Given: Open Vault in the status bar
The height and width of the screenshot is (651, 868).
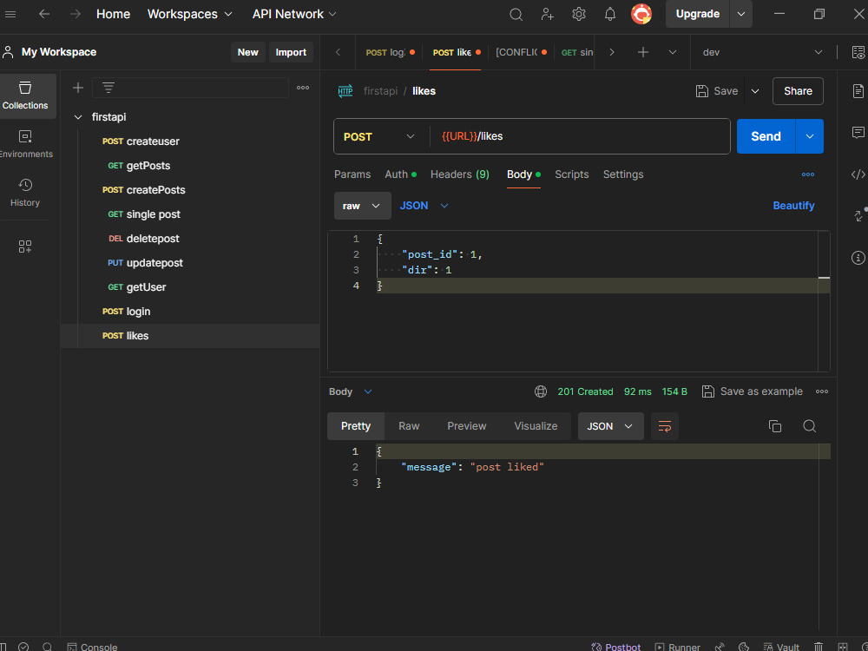Looking at the screenshot, I should [782, 647].
